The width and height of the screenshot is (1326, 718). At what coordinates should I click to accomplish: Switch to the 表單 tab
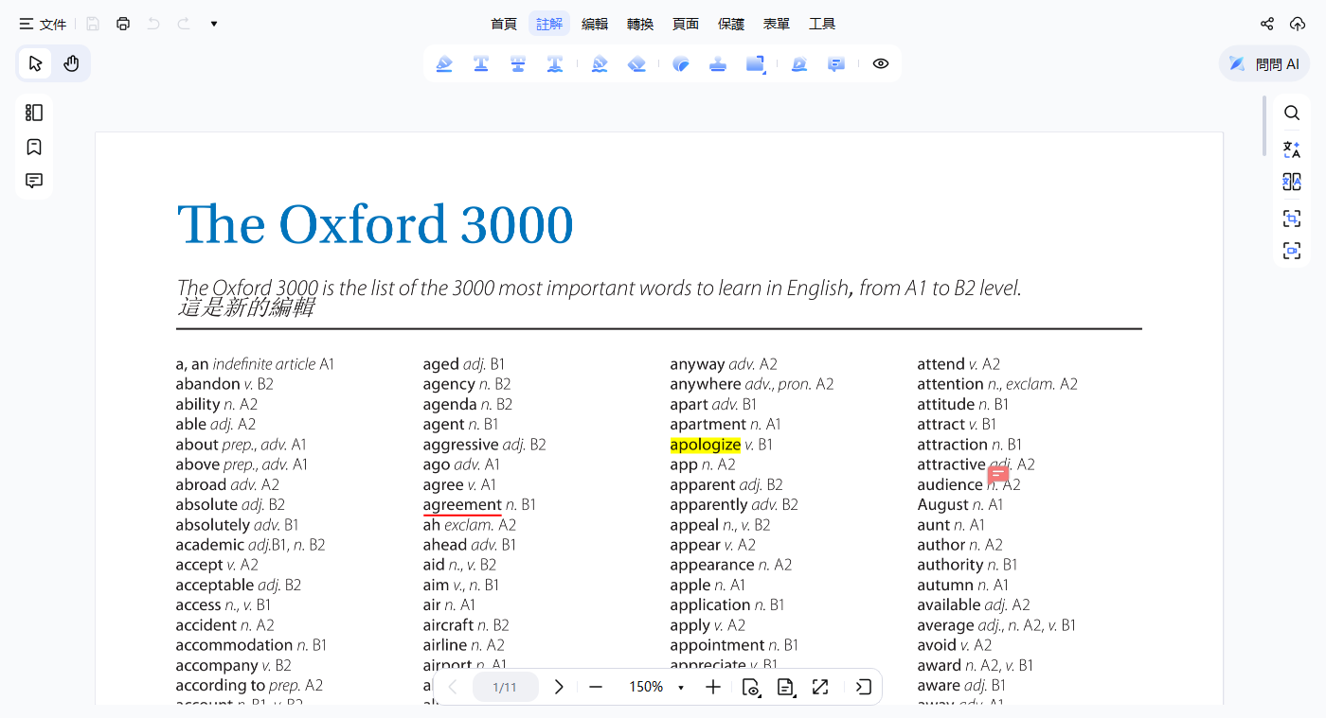click(777, 24)
